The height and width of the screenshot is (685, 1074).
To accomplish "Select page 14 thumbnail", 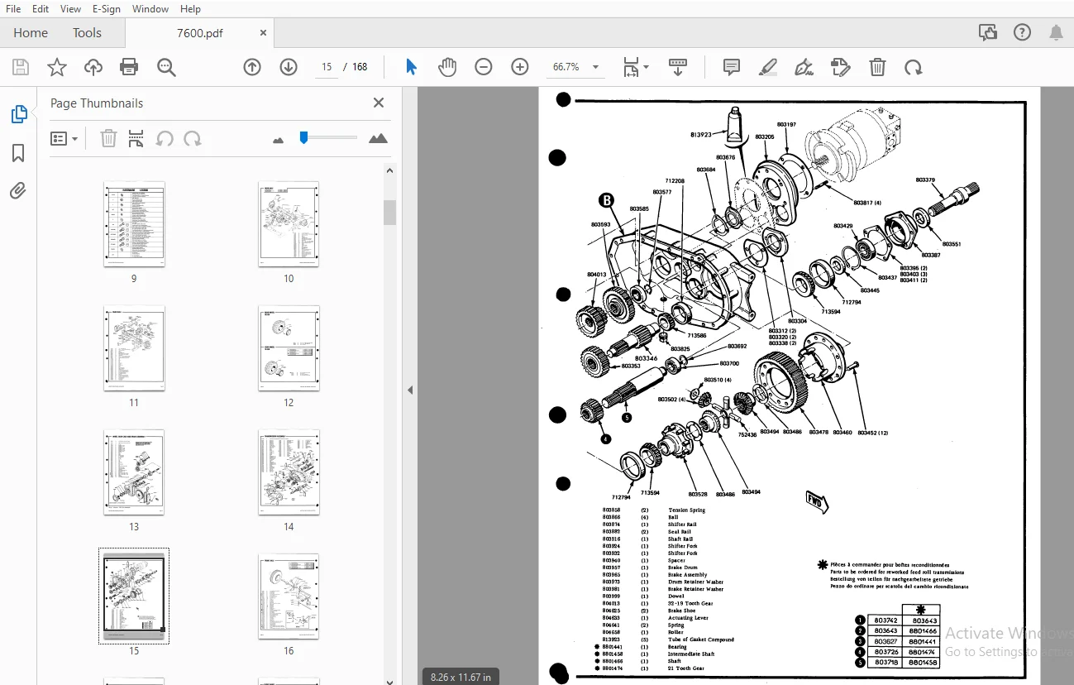I will 289,472.
